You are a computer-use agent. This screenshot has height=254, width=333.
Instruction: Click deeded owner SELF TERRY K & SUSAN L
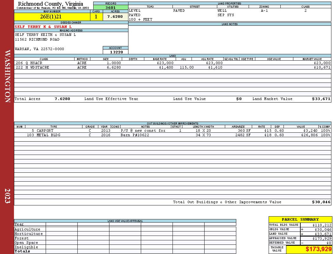click(x=43, y=27)
